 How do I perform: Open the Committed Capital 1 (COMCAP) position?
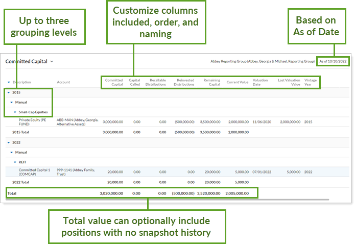tap(34, 172)
